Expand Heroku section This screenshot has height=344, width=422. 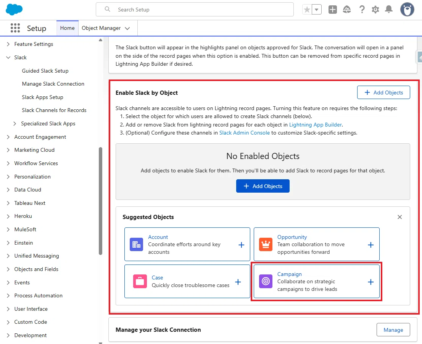point(8,216)
